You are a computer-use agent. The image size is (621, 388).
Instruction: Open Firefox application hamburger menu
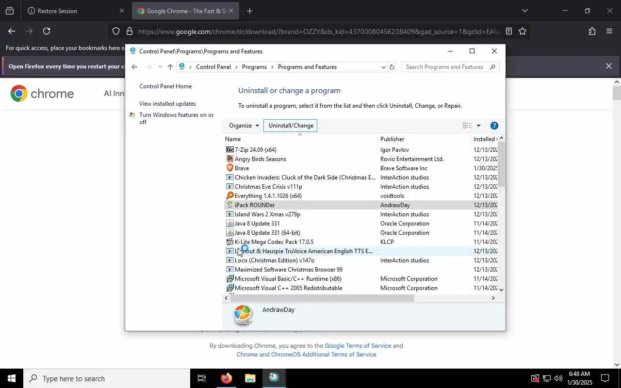[x=609, y=31]
